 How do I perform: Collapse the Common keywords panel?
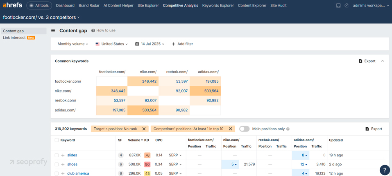[383, 61]
